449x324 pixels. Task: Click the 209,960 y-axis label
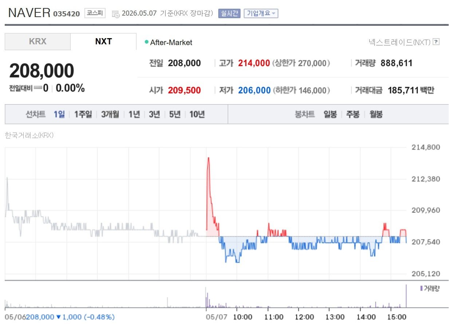[426, 210]
